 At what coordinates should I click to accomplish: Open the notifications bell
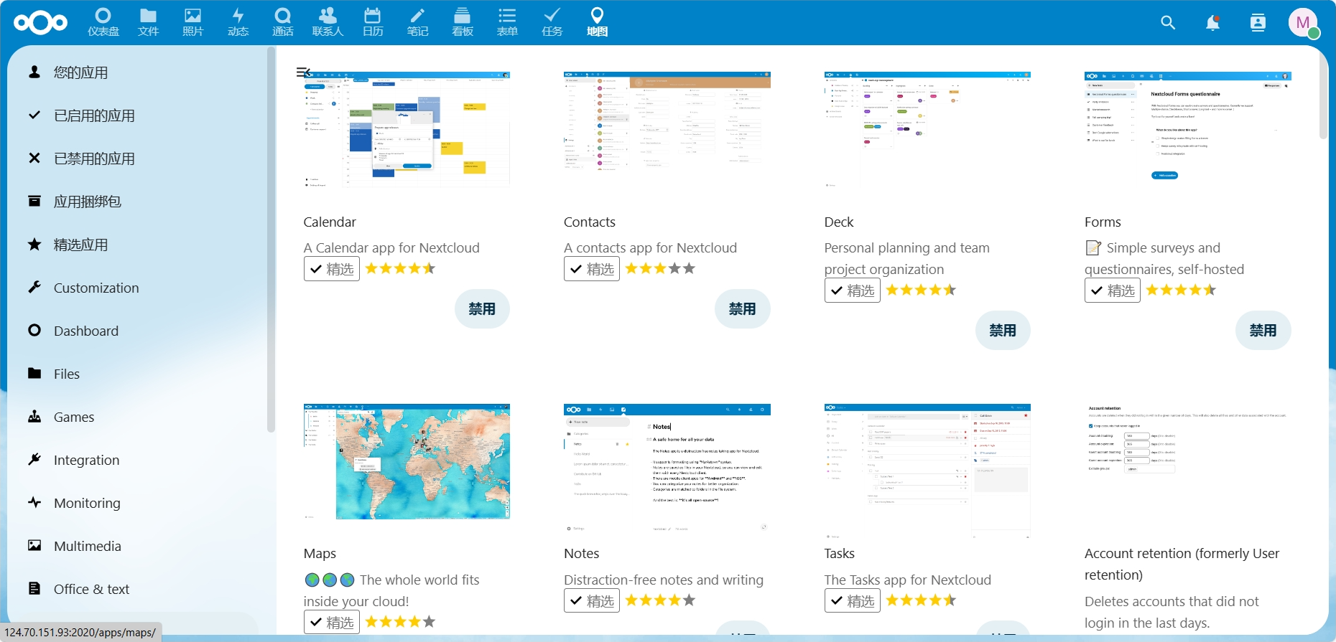[1212, 23]
